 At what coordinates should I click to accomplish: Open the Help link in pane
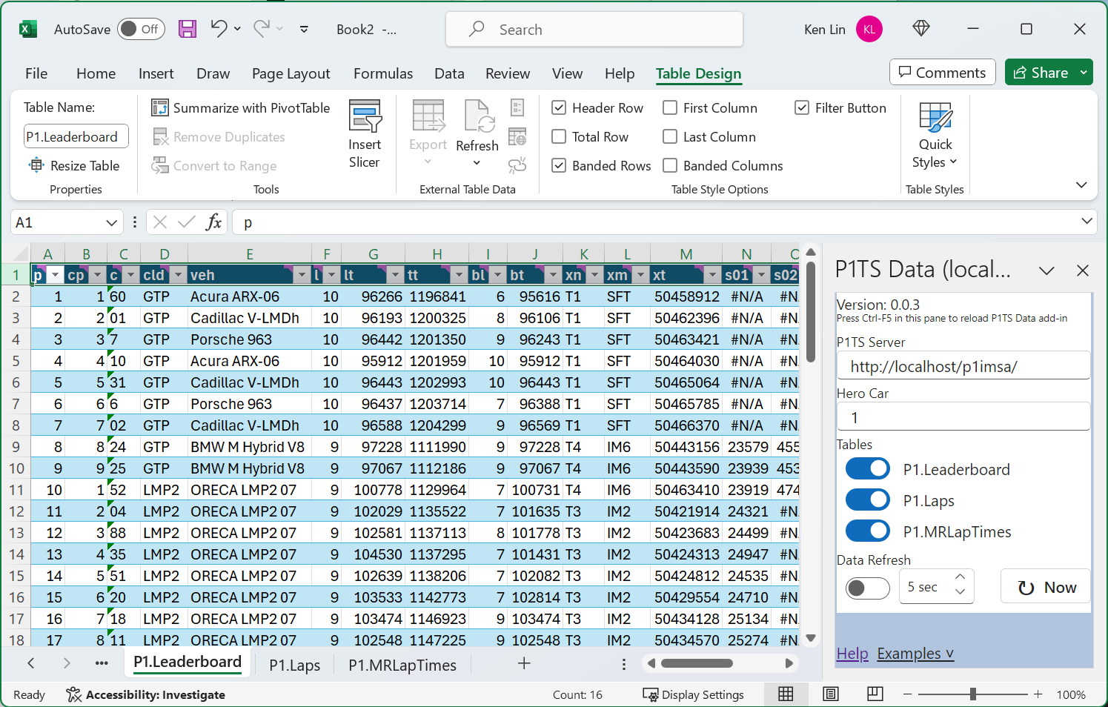coord(852,654)
